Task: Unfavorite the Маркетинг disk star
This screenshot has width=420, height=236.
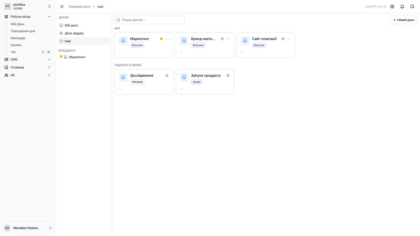Action: pos(161,39)
